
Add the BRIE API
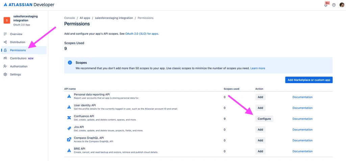pos(261,151)
